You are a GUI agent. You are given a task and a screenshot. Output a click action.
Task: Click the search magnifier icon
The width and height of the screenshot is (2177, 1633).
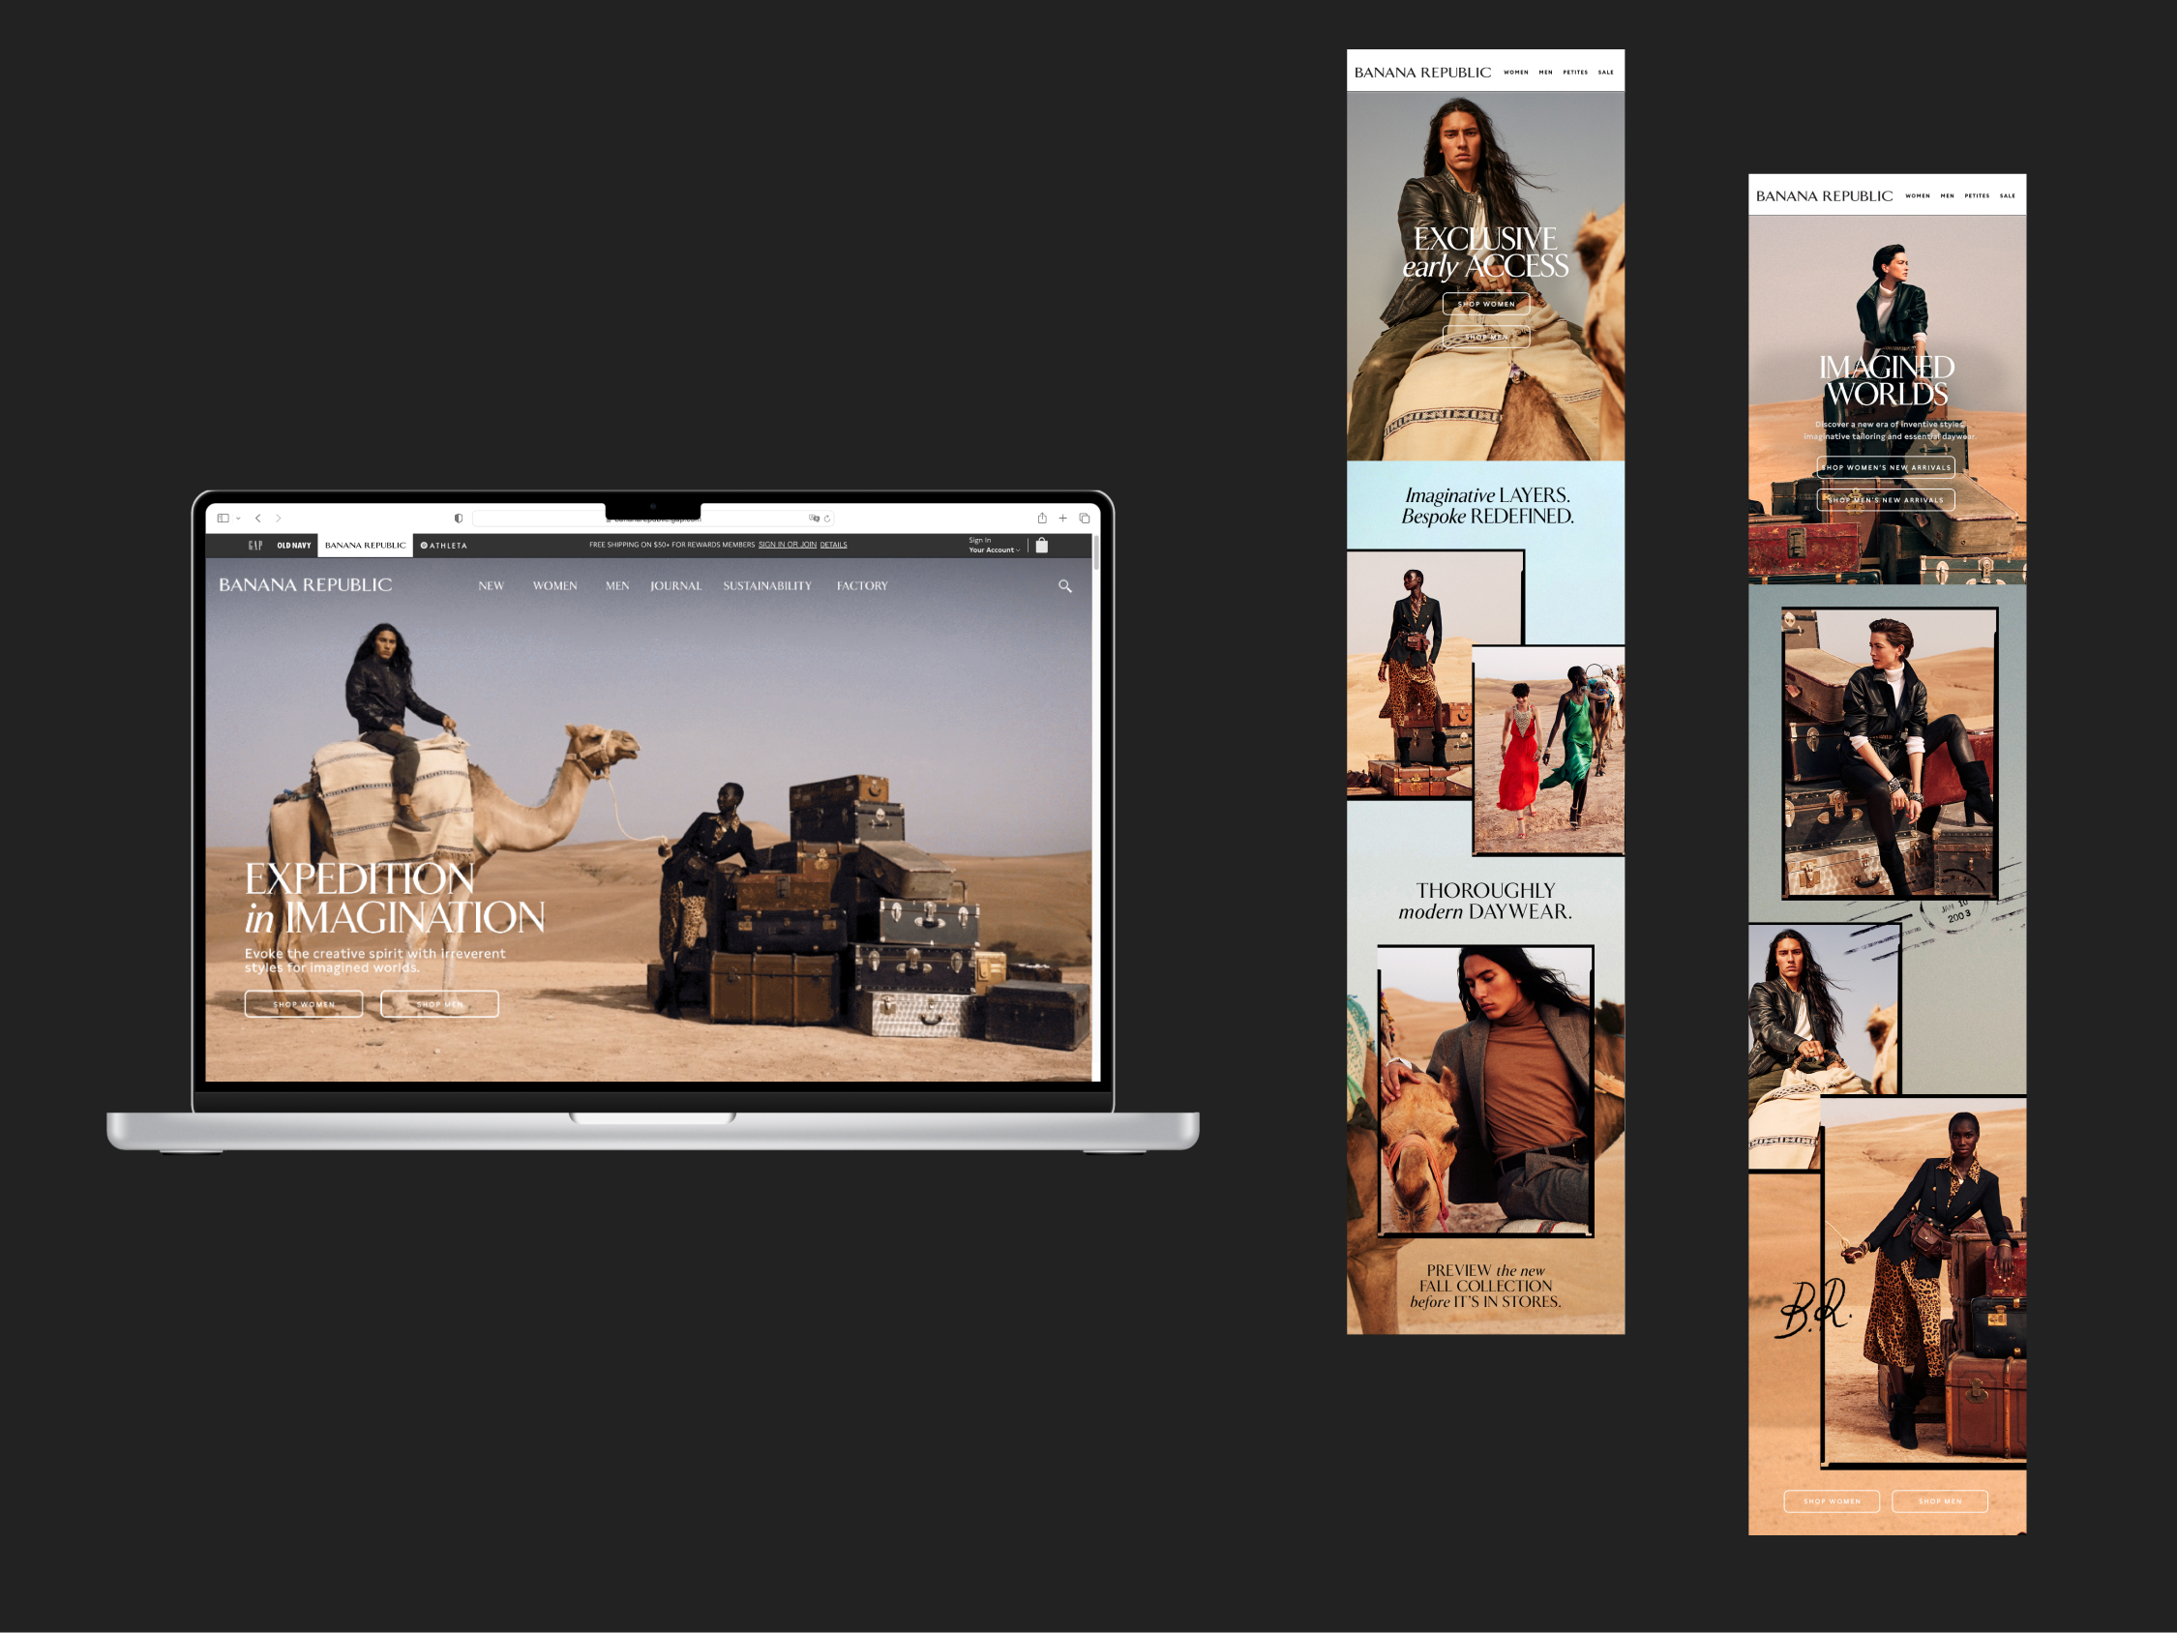1065,586
